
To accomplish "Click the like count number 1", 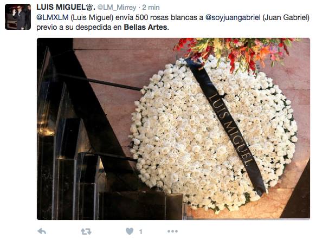I will point(141,232).
